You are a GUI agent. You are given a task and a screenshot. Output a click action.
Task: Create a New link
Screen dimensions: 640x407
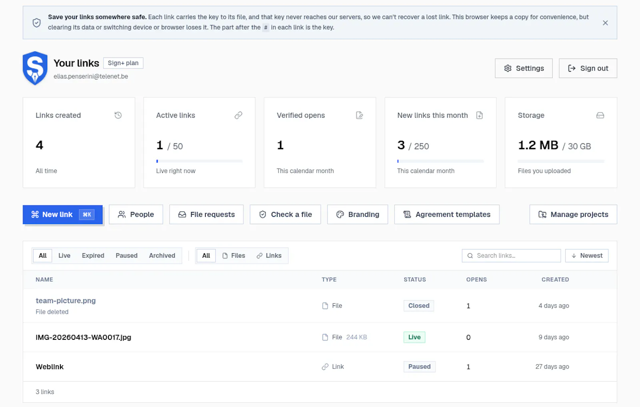(x=62, y=215)
